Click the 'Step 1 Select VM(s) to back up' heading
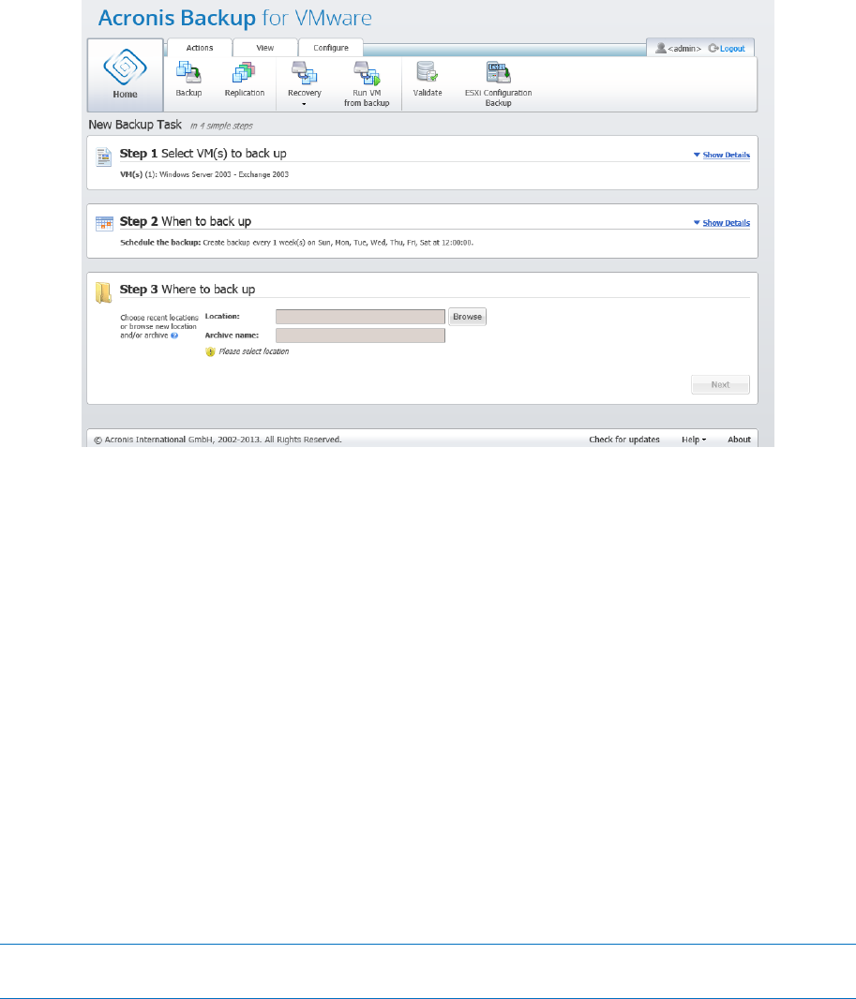 [203, 154]
